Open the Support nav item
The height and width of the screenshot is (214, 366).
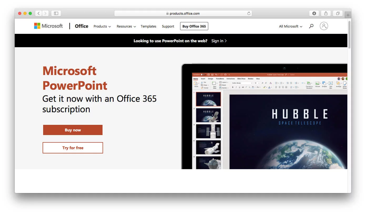[168, 26]
